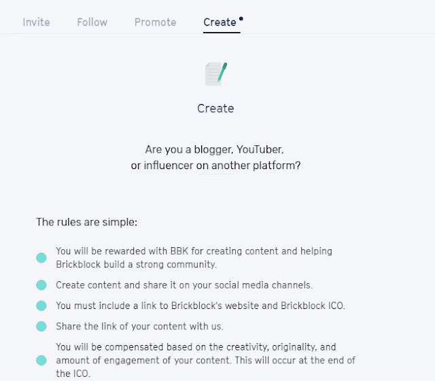
Task: Click rule text about creativity and originality
Action: pyautogui.click(x=205, y=360)
